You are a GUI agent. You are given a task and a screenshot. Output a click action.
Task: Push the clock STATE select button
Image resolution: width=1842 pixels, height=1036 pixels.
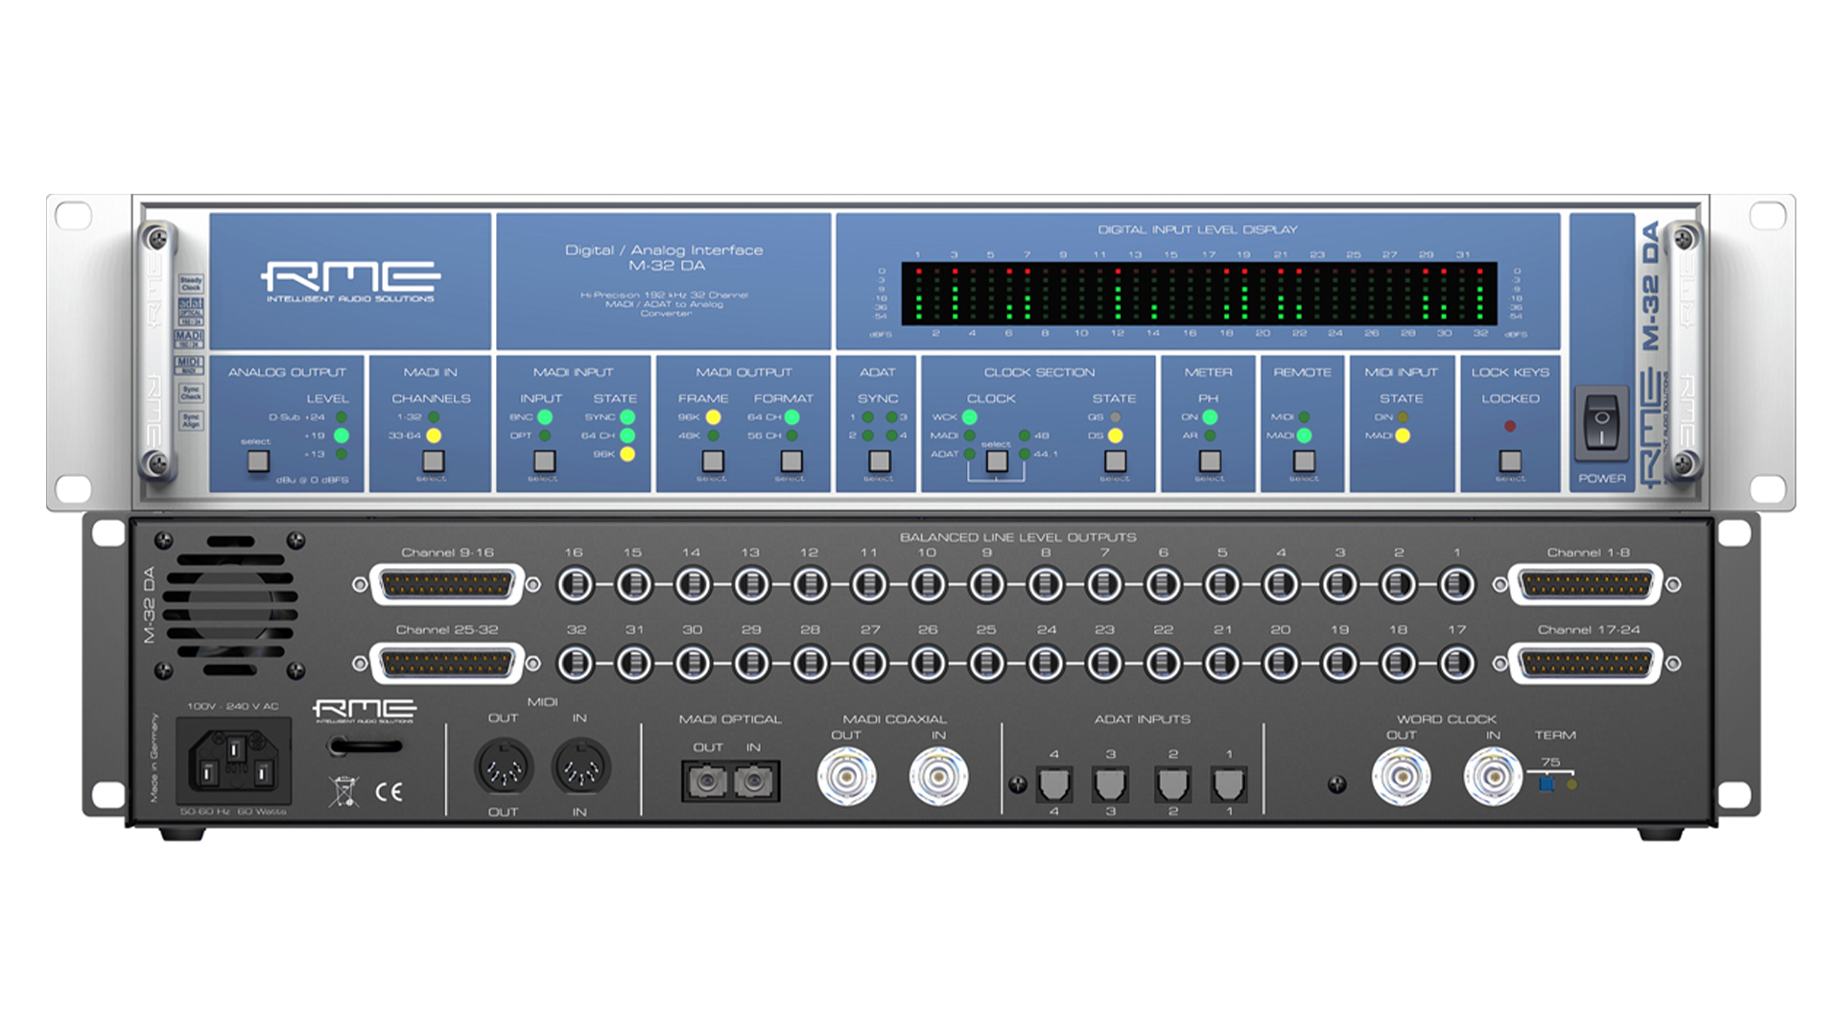pyautogui.click(x=1115, y=461)
